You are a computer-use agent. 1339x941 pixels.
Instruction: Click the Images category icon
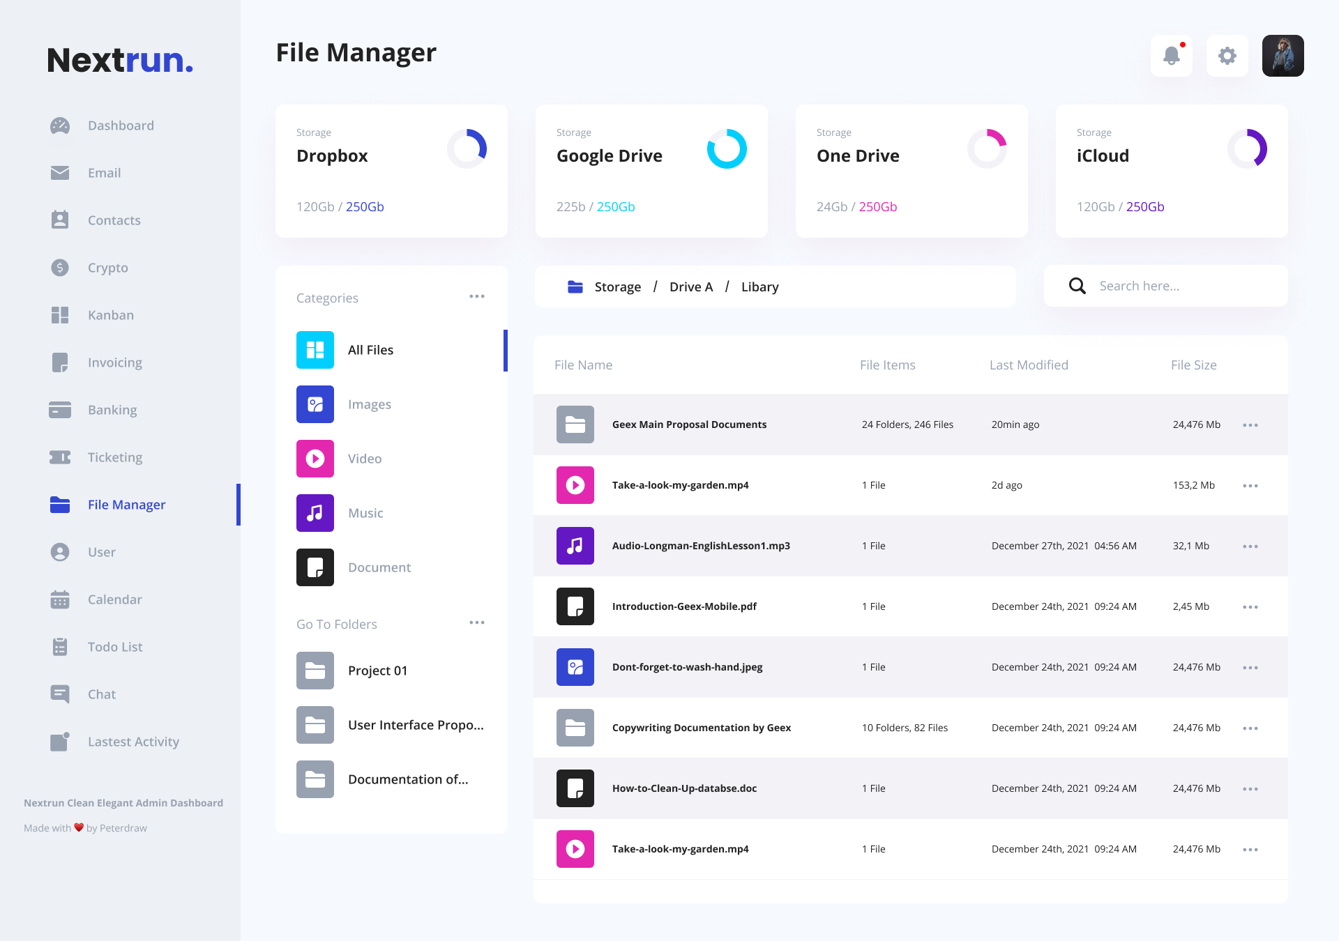point(315,404)
